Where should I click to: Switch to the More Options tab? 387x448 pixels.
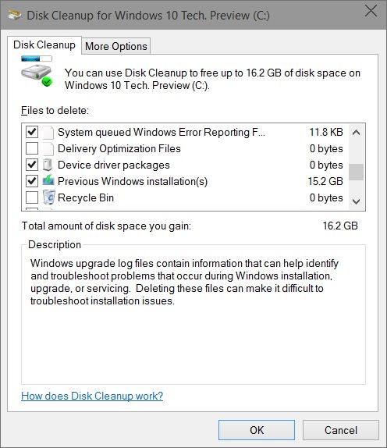(116, 46)
